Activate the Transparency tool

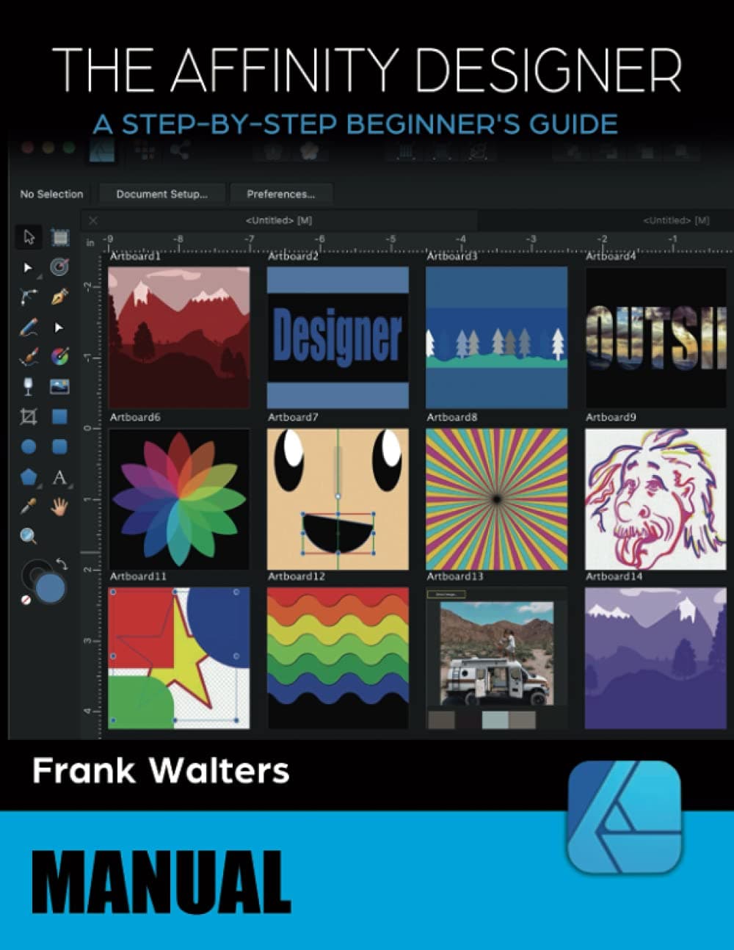27,385
